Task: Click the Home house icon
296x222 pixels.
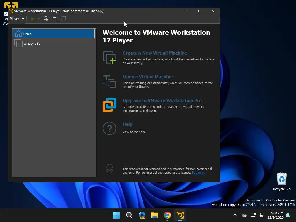Action: tap(18, 34)
